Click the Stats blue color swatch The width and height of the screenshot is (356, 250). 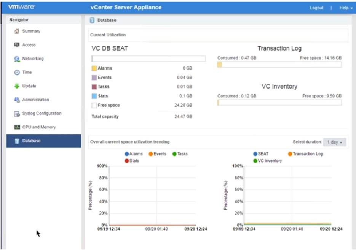(94, 96)
